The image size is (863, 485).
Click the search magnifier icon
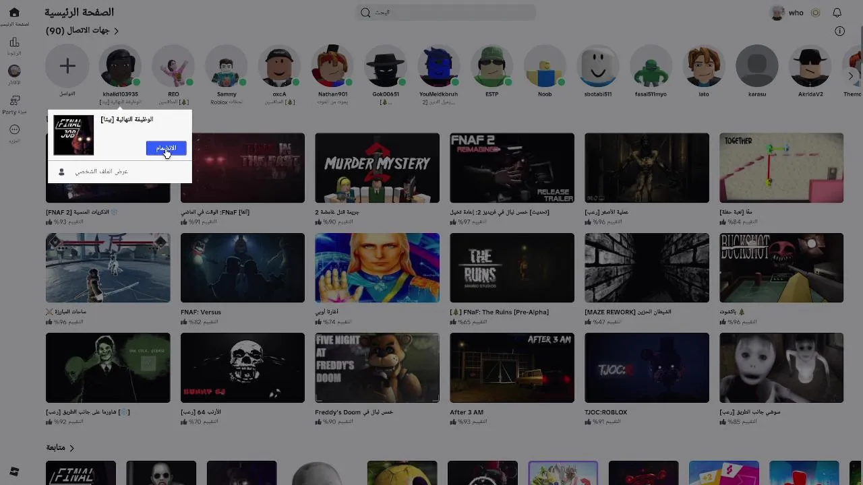click(365, 13)
